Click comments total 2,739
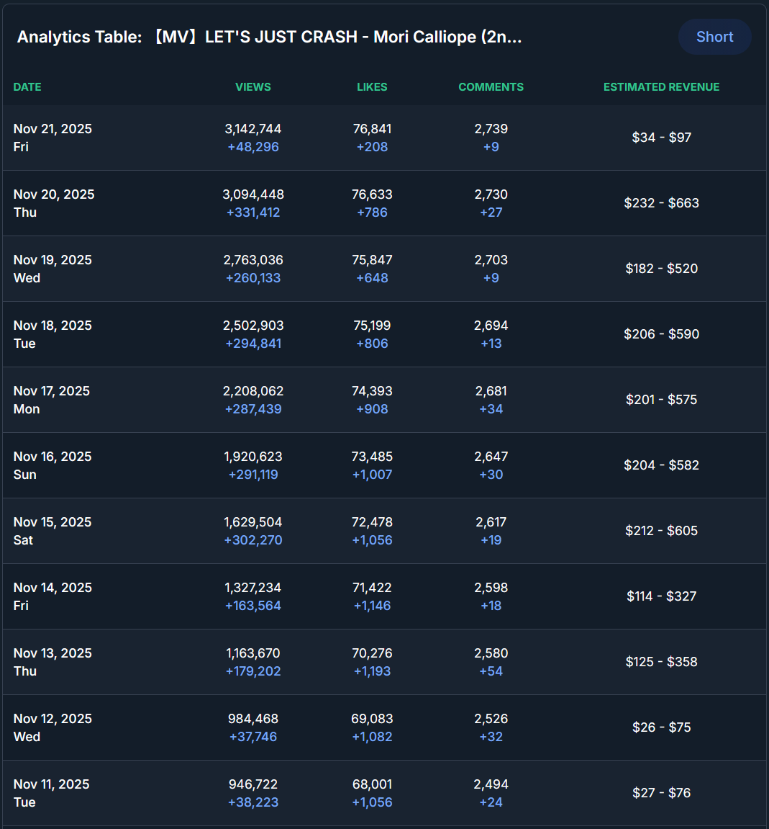 [x=491, y=129]
